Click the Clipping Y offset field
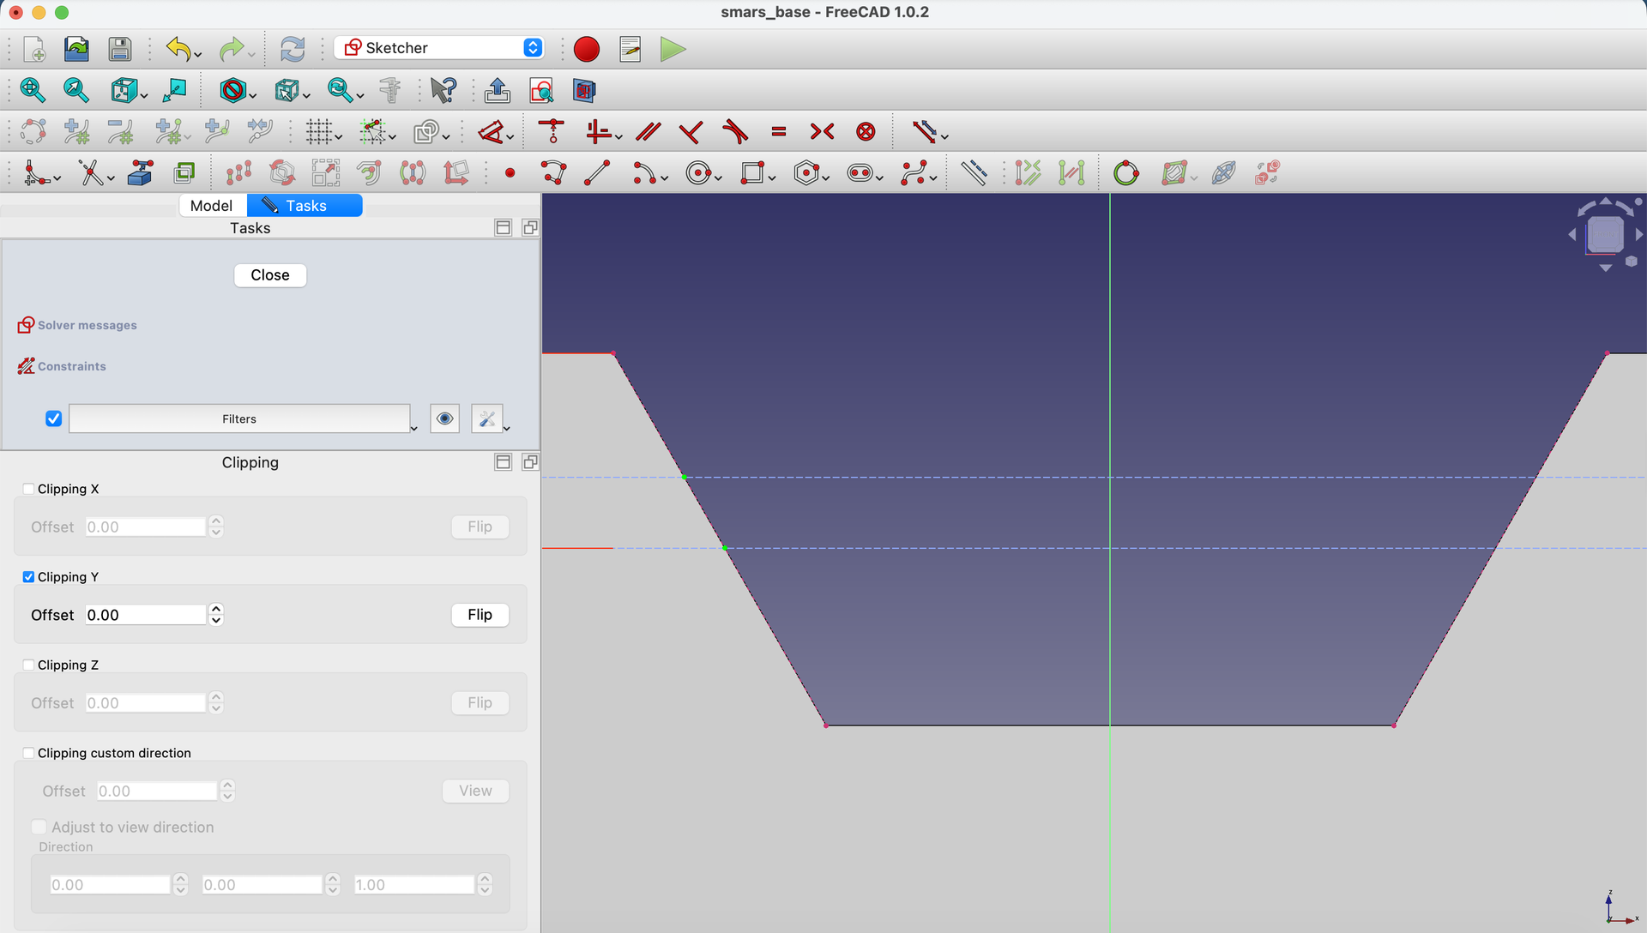Image resolution: width=1647 pixels, height=933 pixels. tap(146, 615)
